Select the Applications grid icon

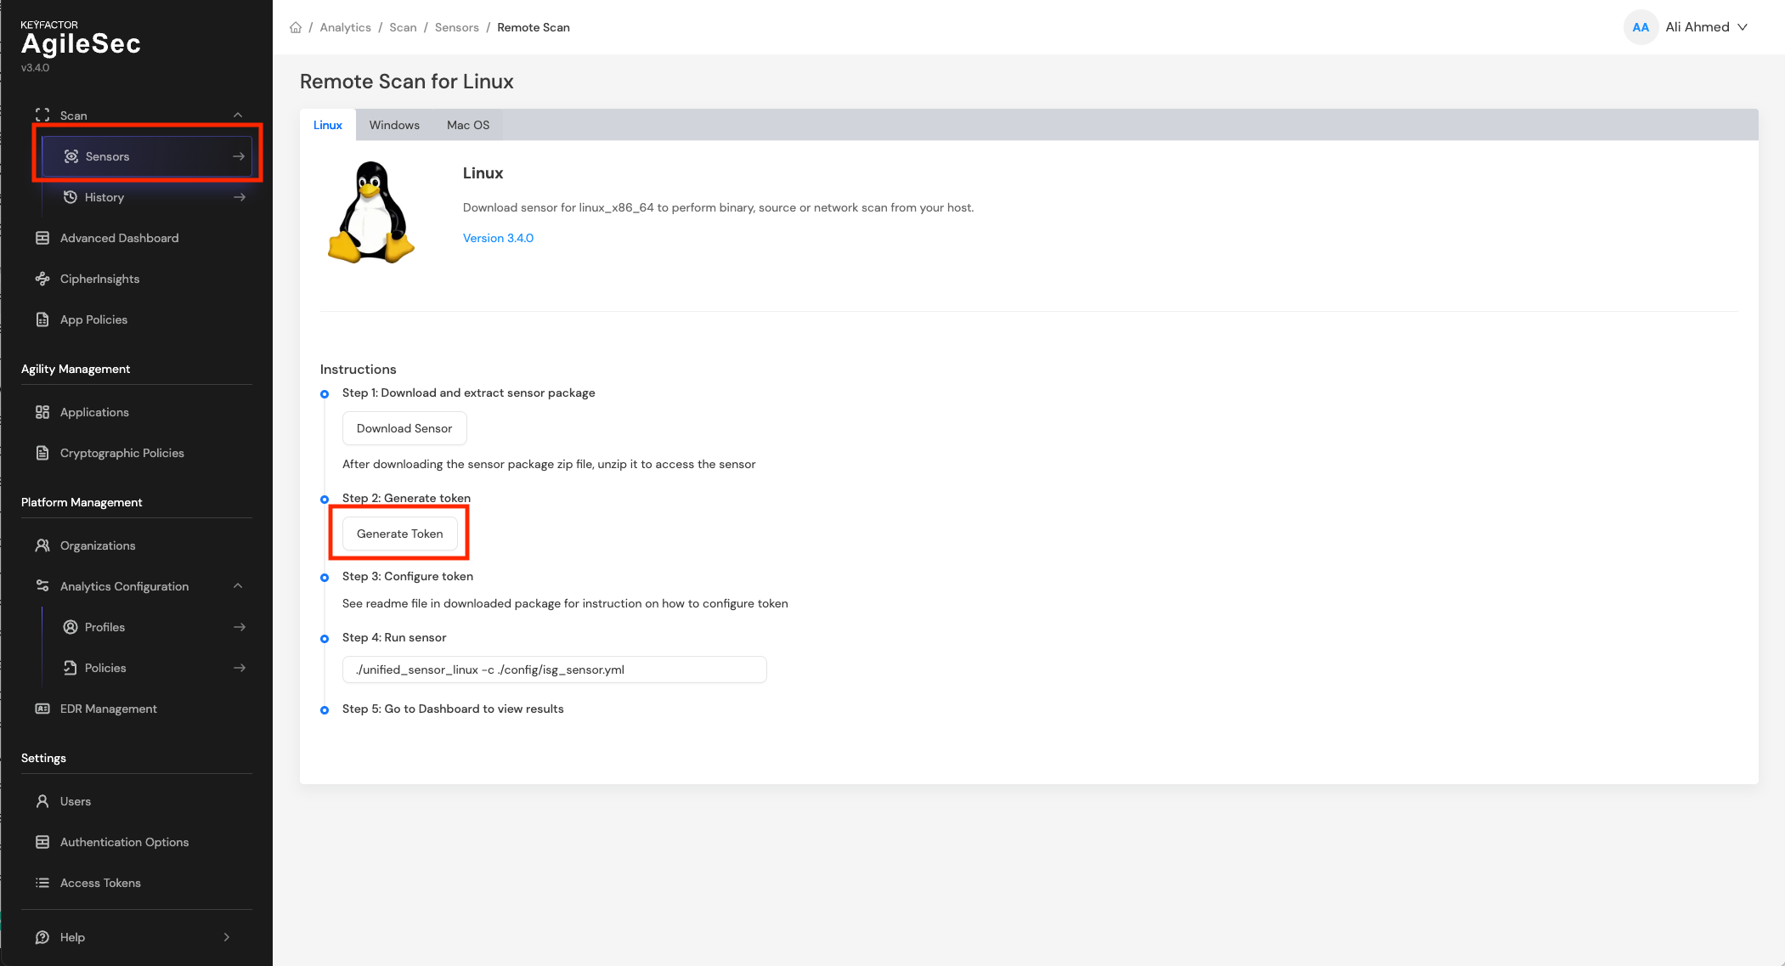click(42, 412)
